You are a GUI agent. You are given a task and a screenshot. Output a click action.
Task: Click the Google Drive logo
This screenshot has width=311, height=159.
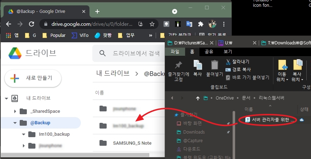15,53
